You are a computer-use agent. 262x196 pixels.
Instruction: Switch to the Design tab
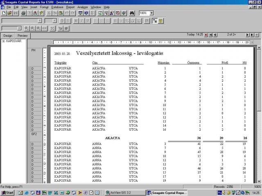click(x=8, y=36)
